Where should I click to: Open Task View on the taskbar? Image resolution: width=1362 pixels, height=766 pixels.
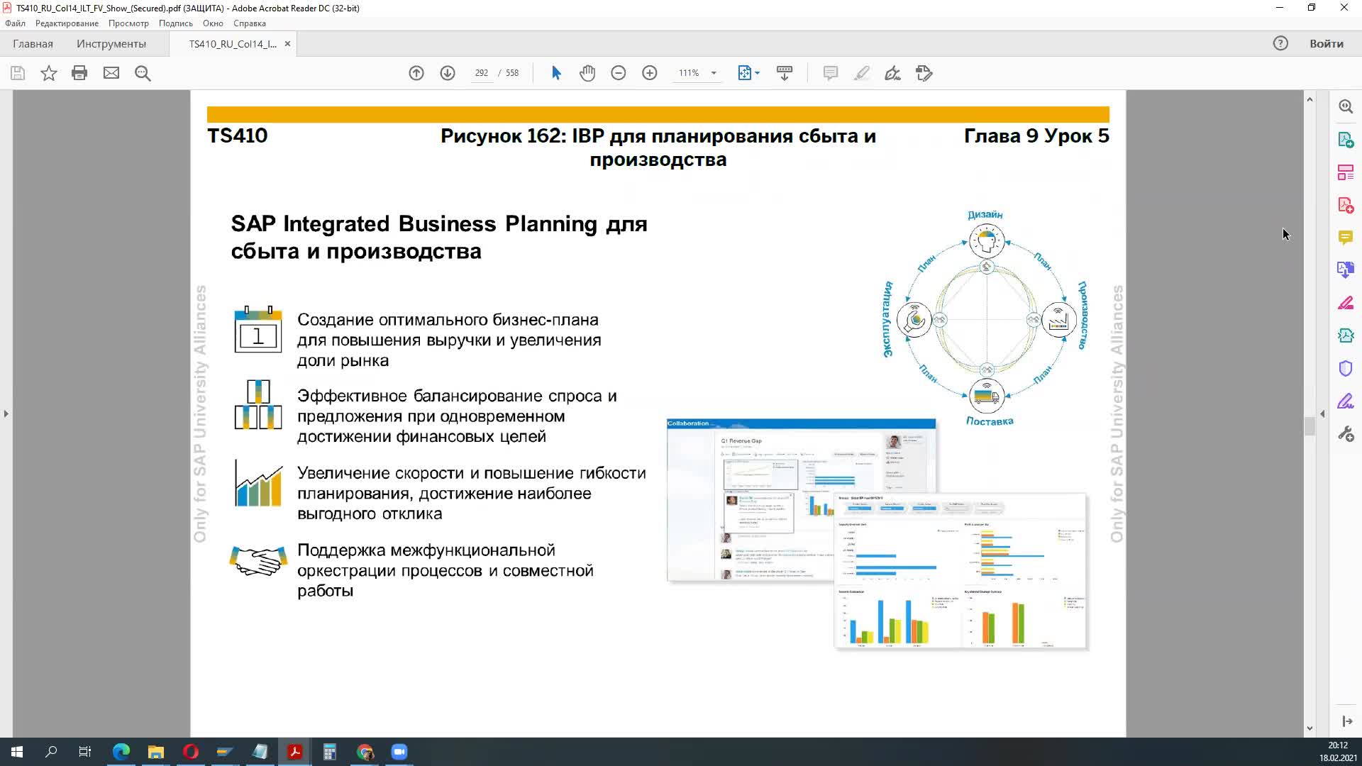click(x=85, y=752)
